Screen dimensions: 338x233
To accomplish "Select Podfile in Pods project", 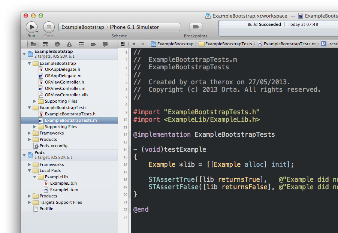I will 69,209.
